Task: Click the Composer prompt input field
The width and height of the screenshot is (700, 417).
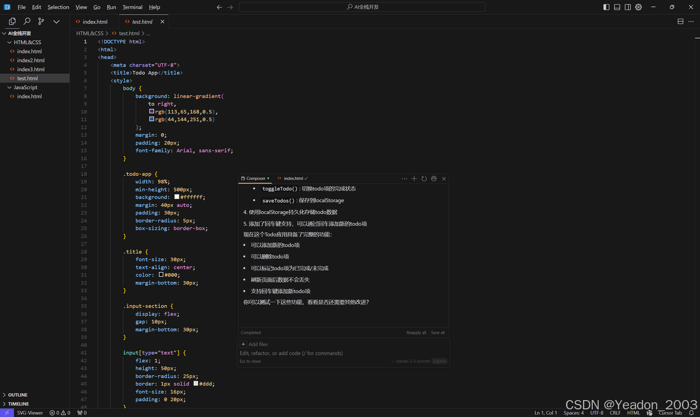Action: [x=343, y=353]
